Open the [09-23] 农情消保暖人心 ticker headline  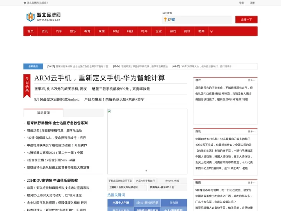click(202, 66)
